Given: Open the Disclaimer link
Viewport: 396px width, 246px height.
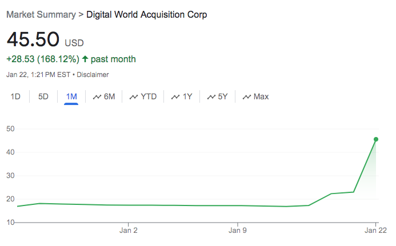Looking at the screenshot, I should (93, 75).
